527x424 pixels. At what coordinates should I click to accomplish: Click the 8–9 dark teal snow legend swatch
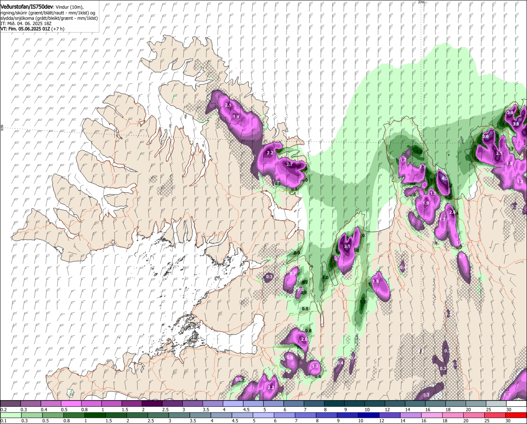pyautogui.click(x=334, y=404)
